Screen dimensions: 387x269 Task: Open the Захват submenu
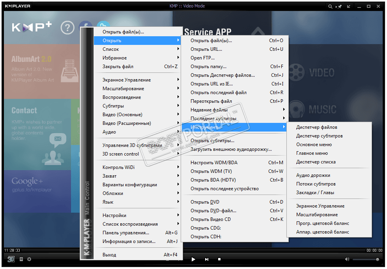click(x=137, y=176)
